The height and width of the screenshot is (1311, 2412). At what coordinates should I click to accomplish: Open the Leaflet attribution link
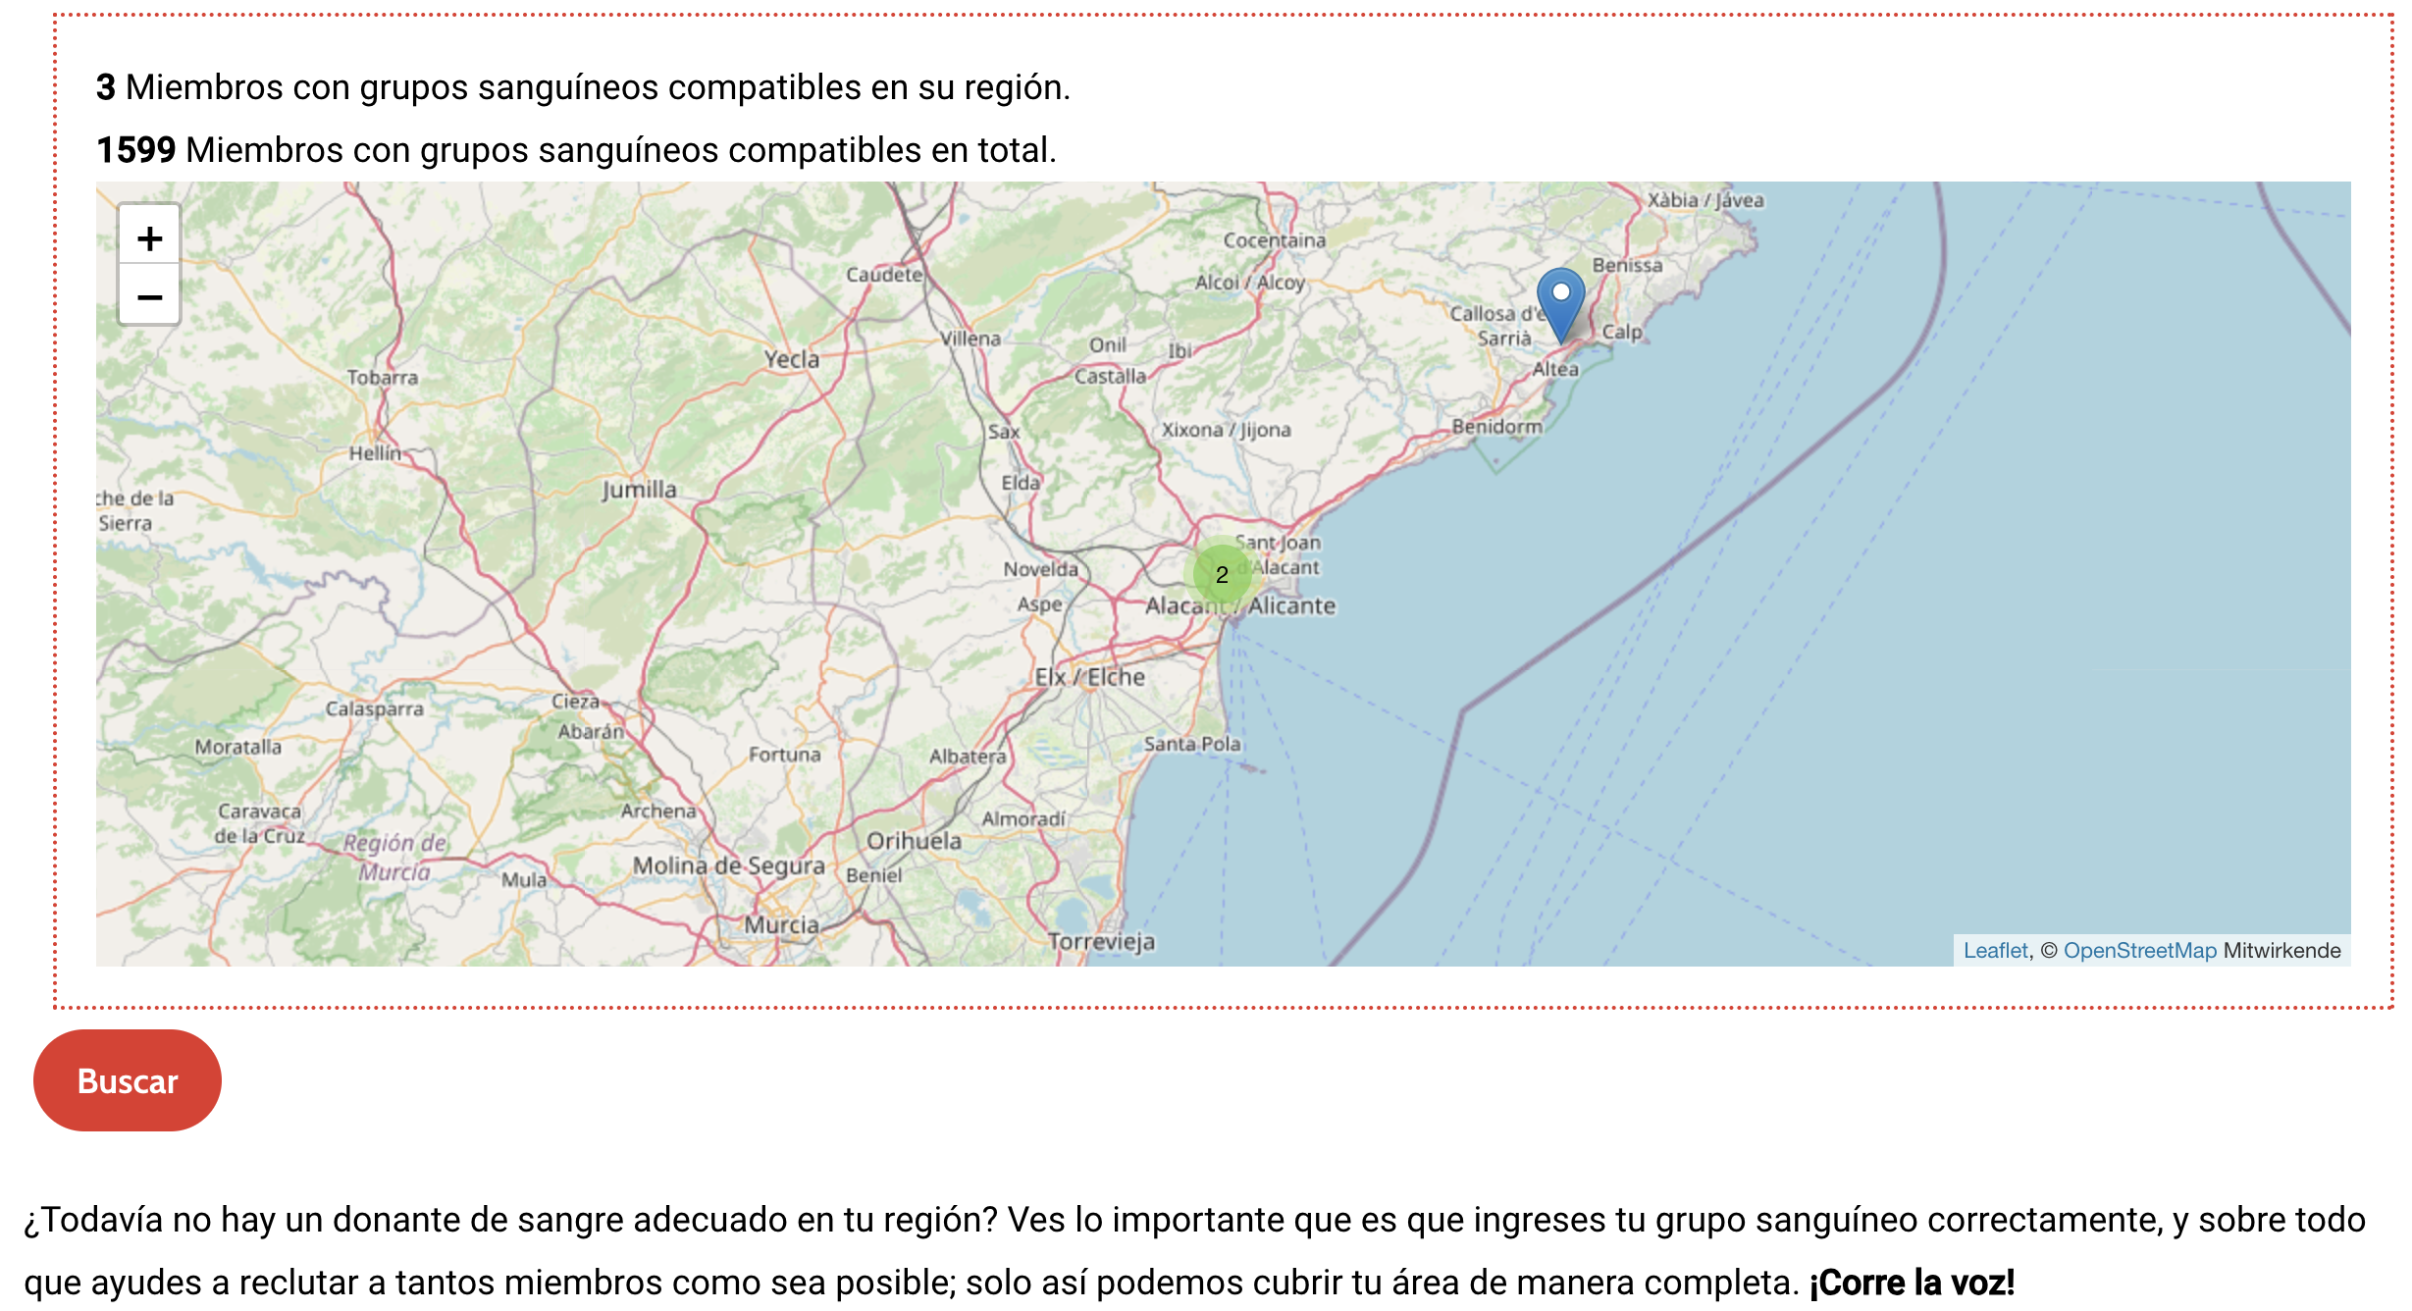coord(1994,950)
